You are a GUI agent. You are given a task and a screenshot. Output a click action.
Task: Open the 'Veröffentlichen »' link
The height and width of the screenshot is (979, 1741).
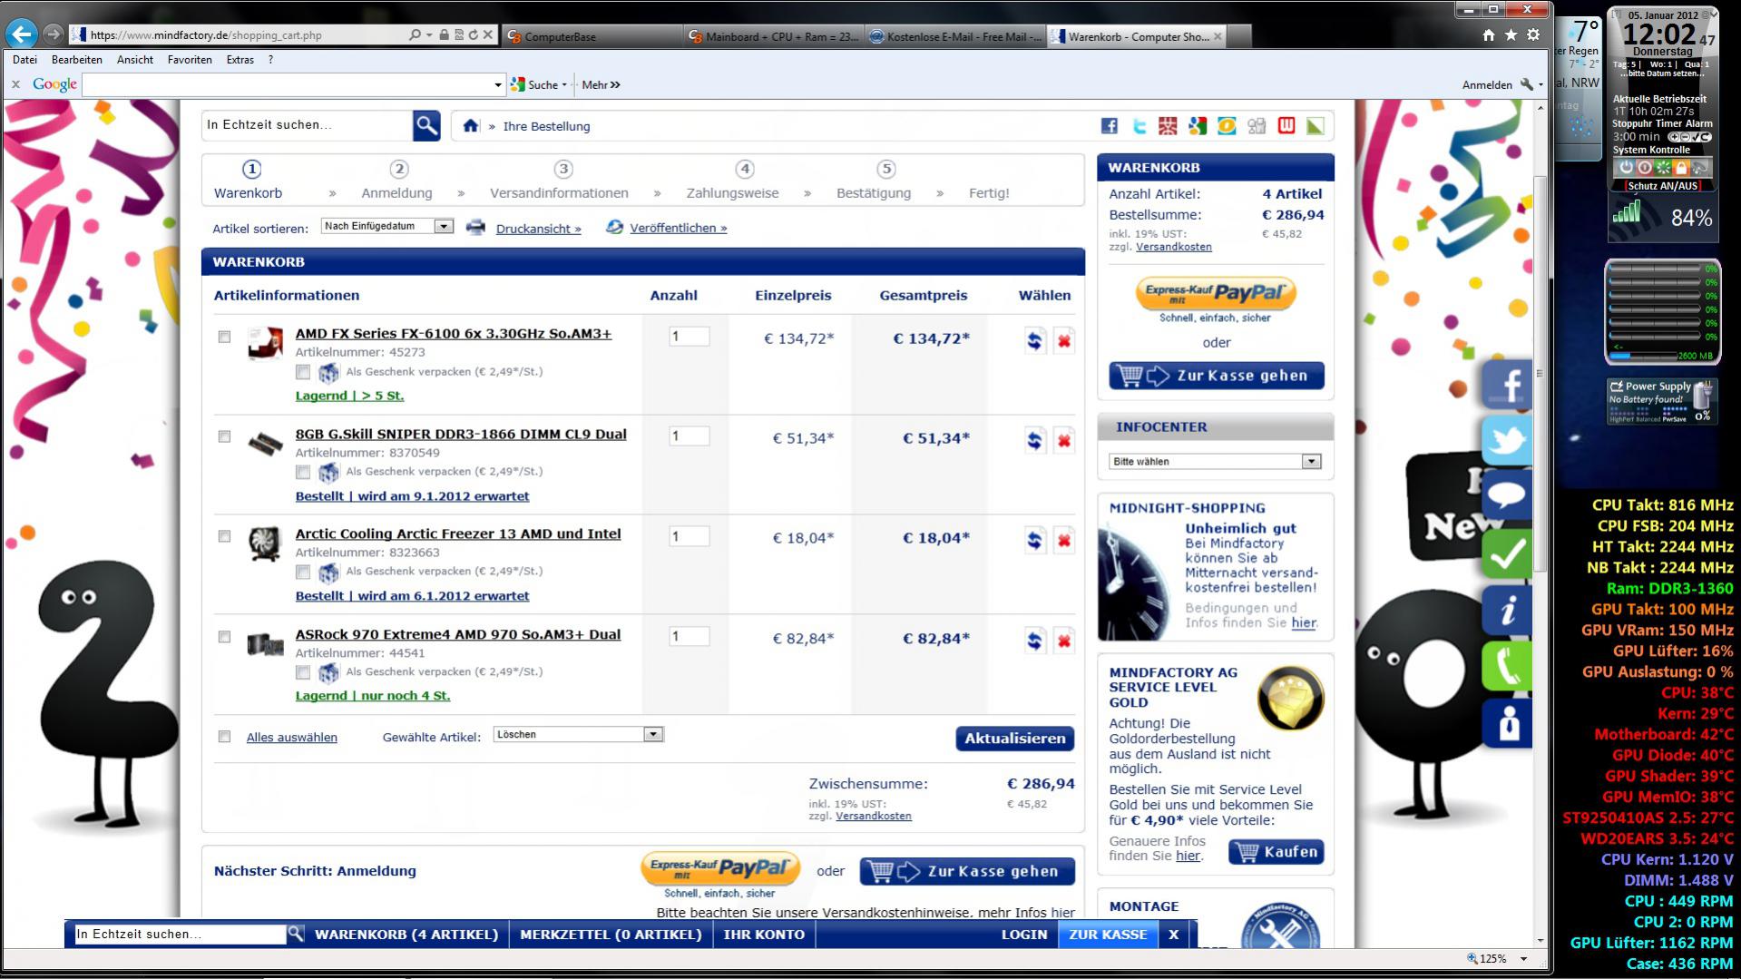pos(679,228)
